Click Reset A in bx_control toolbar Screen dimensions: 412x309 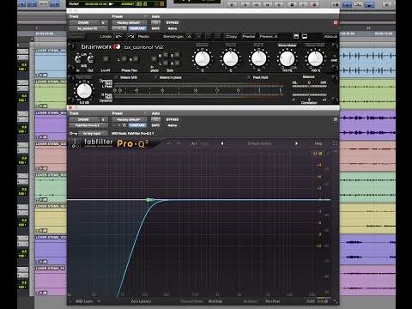point(269,37)
